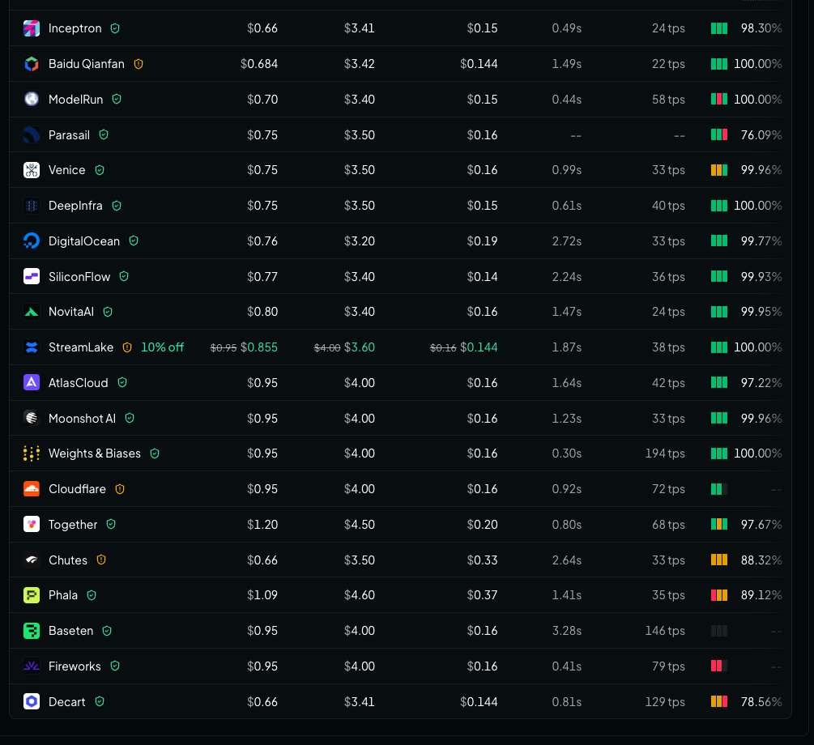Click the struck-through $4.00 StreamLake price
Screen dimensions: 814x745
327,348
